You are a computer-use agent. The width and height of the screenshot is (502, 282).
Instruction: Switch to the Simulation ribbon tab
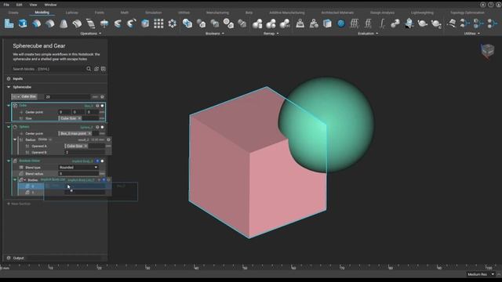point(154,13)
